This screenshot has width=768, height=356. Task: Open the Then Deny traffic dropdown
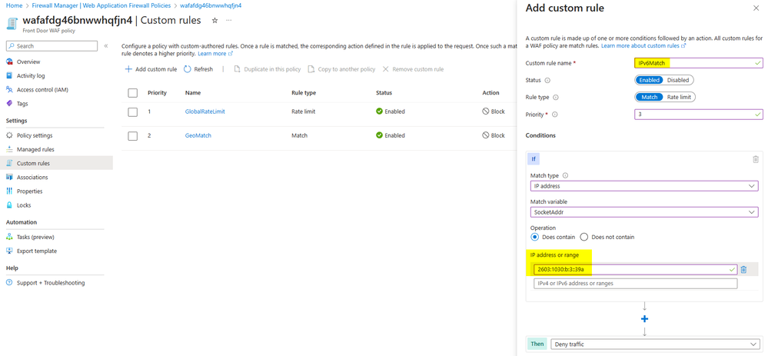[655, 344]
